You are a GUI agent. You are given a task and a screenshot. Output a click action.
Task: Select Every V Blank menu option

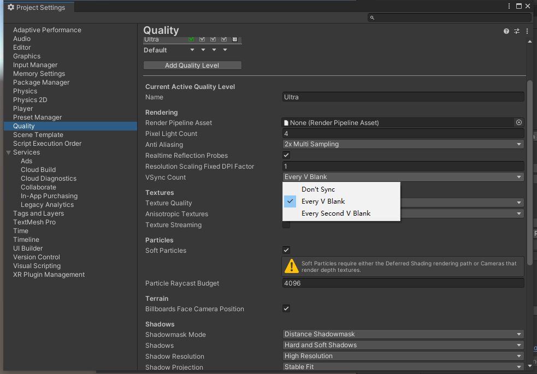[x=341, y=201]
